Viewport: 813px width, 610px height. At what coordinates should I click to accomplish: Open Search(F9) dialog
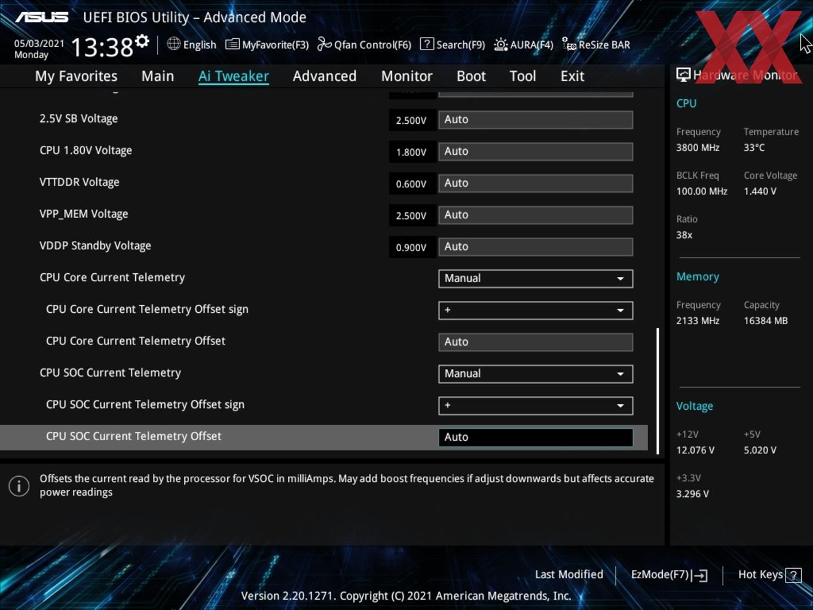pos(453,45)
